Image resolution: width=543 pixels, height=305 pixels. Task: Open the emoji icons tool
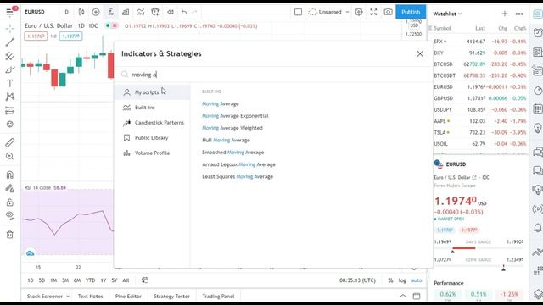9,125
